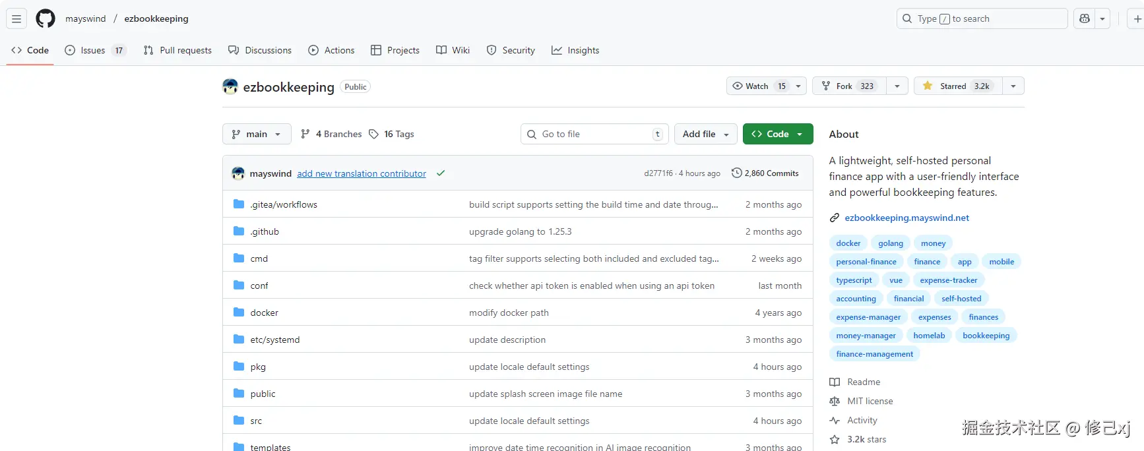Switch to the Issues tab

[x=93, y=50]
